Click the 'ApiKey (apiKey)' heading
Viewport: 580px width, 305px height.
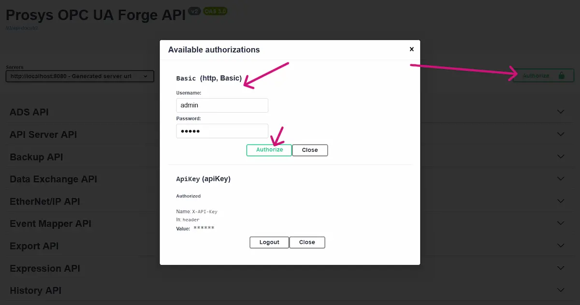pos(203,179)
